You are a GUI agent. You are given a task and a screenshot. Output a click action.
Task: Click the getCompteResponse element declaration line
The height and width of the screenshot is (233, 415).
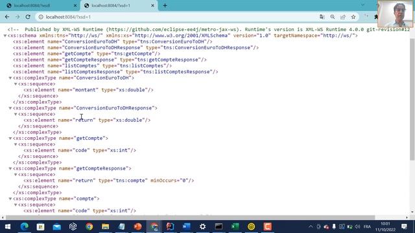pos(110,60)
